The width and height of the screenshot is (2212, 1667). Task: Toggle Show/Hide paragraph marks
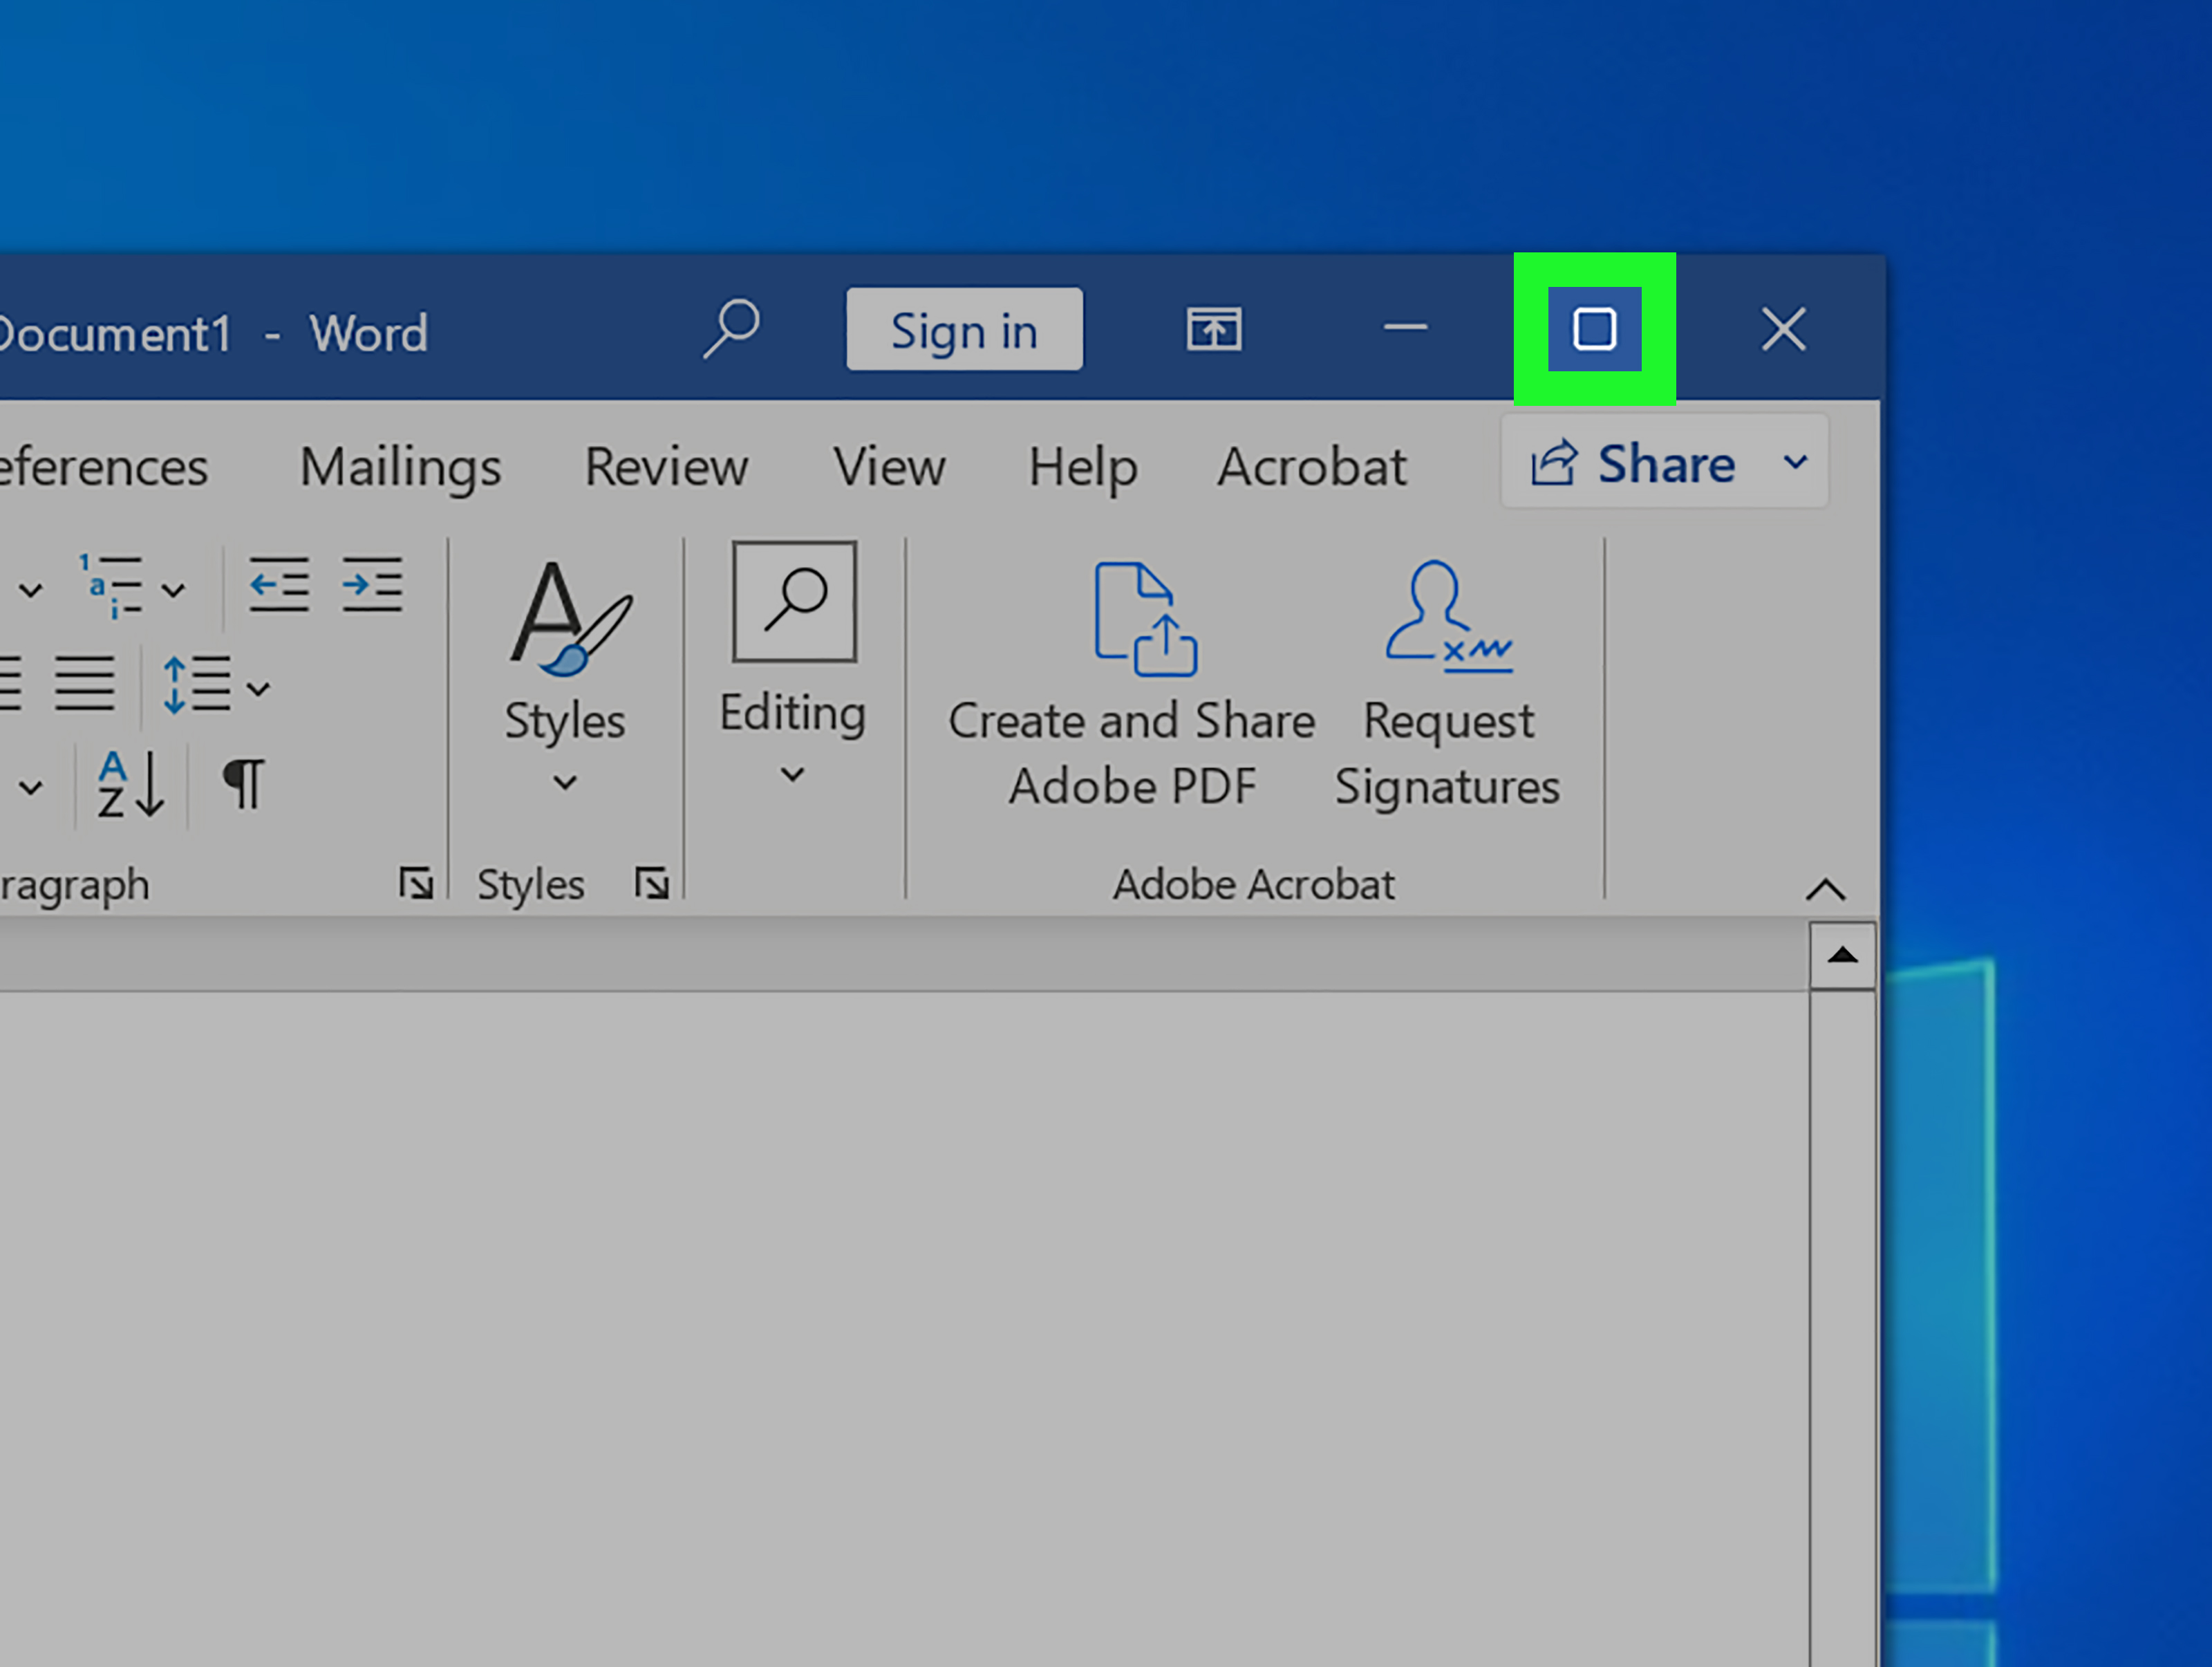click(x=244, y=783)
